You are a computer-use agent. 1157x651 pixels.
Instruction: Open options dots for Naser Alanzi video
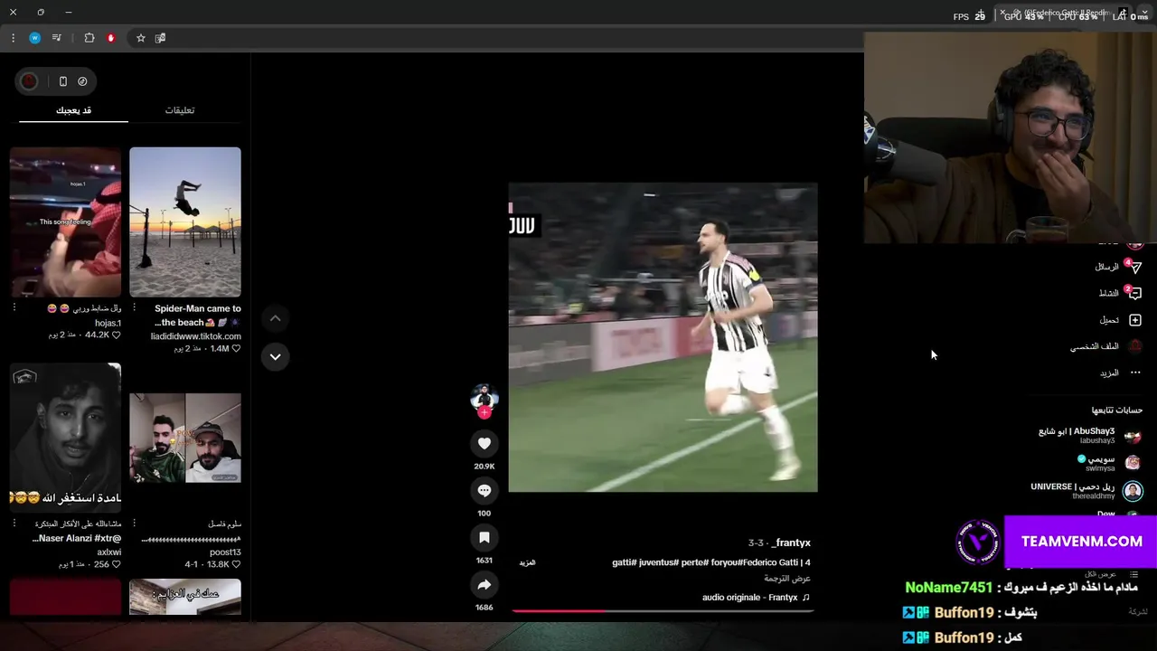[x=14, y=524]
